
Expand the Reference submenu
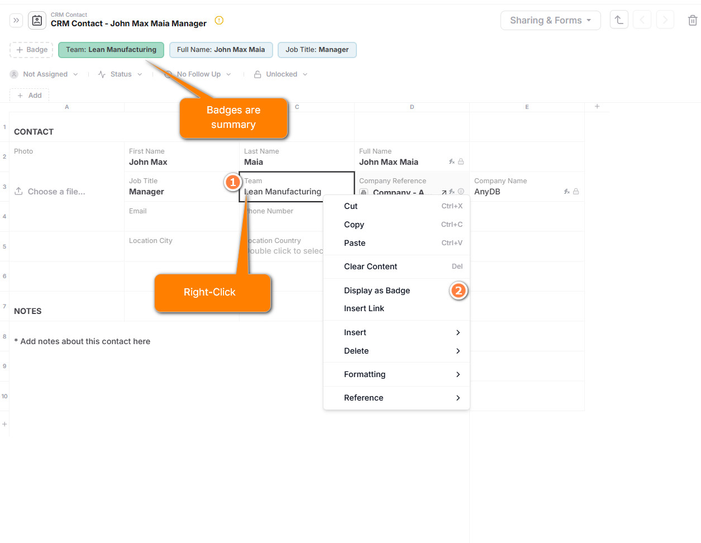coord(397,398)
